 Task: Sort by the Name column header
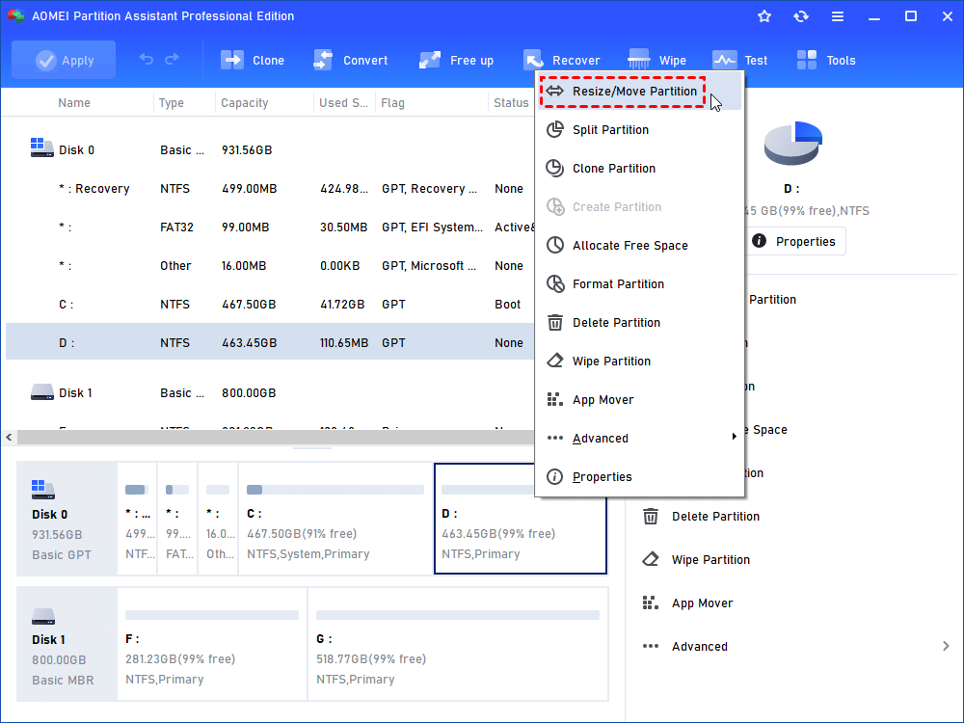point(74,103)
